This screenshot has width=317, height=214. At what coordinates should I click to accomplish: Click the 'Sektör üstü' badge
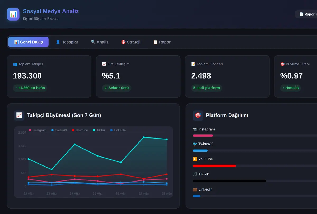[116, 88]
